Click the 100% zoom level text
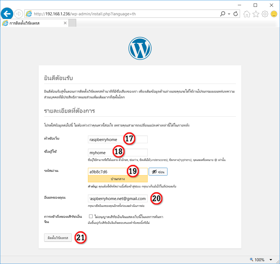This screenshot has height=264, width=280. [x=259, y=260]
